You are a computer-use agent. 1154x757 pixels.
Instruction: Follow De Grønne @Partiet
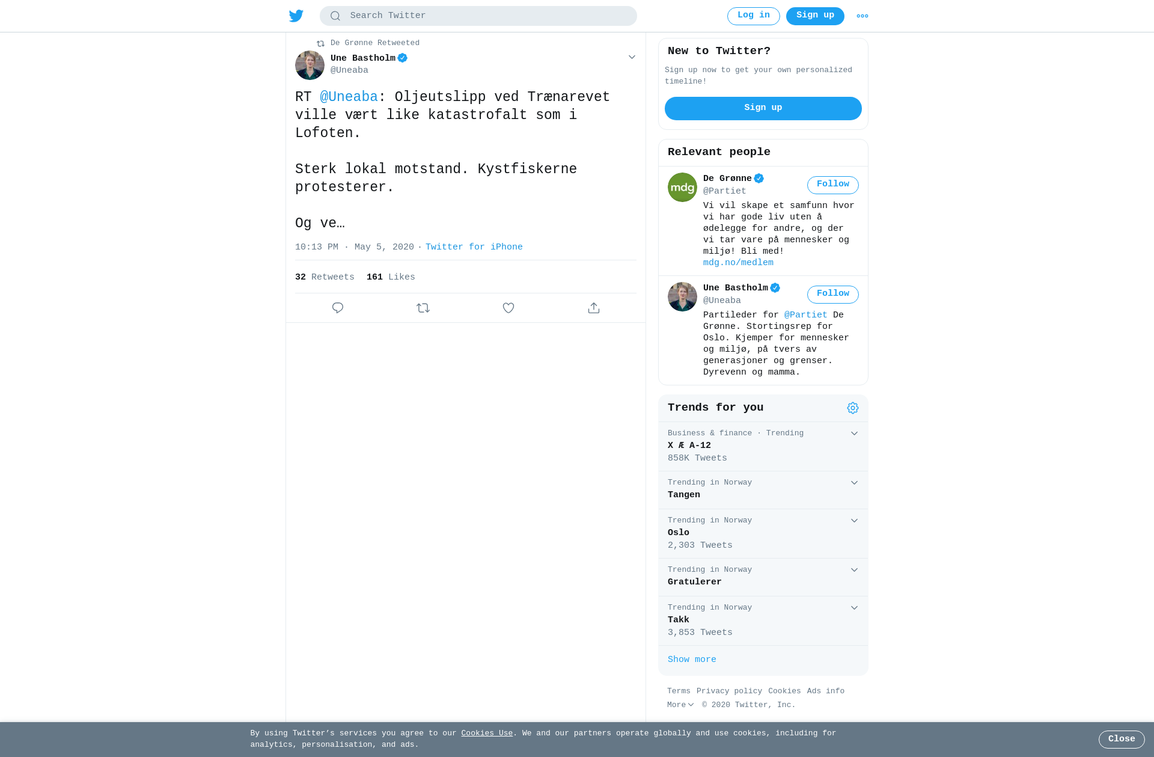(833, 185)
